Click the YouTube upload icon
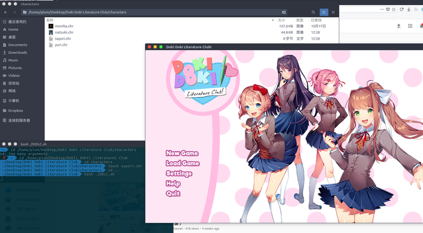 click(399, 26)
